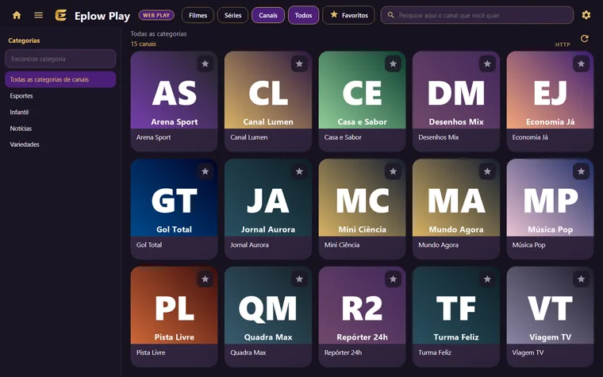The width and height of the screenshot is (603, 377).
Task: Open the Mini Ciência thumbnail
Action: 362,198
